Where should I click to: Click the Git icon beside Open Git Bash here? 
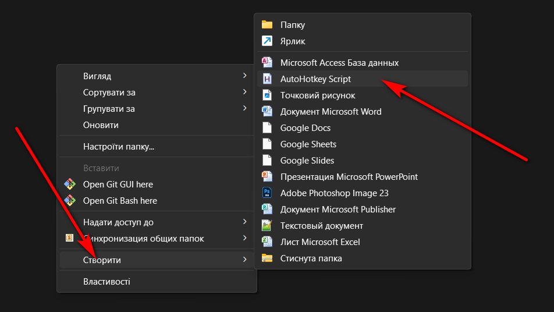pyautogui.click(x=70, y=200)
